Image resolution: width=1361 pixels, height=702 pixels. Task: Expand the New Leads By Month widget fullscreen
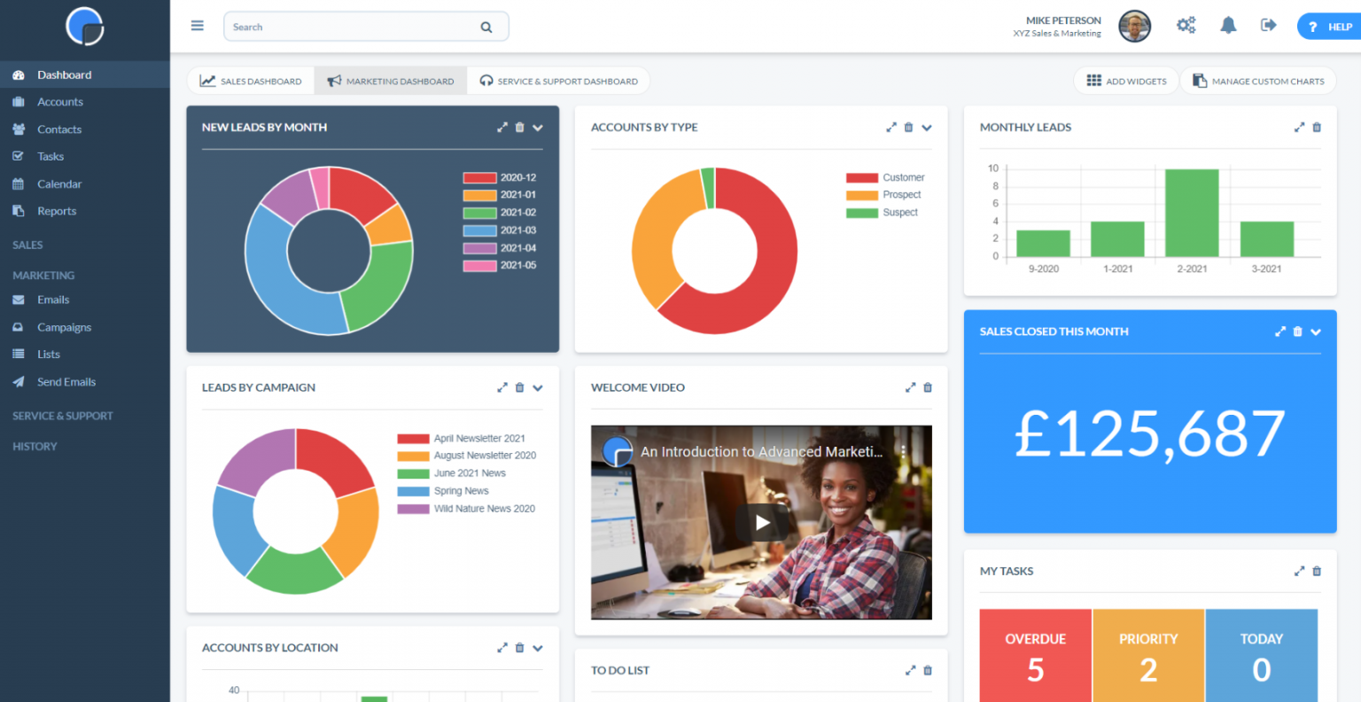pyautogui.click(x=502, y=127)
